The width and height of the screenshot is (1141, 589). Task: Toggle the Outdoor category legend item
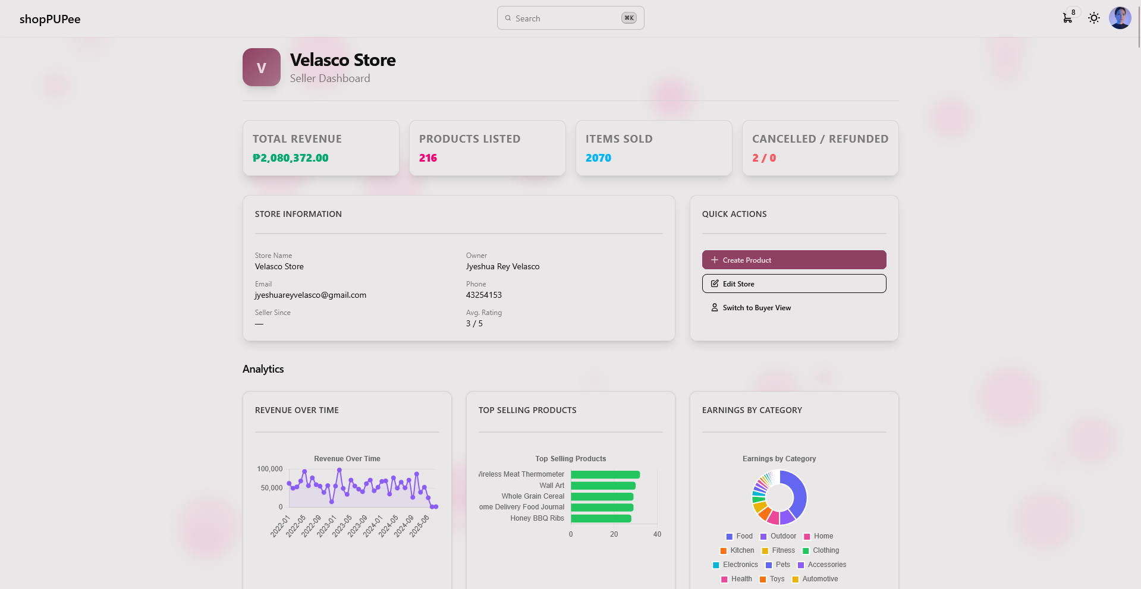point(778,536)
